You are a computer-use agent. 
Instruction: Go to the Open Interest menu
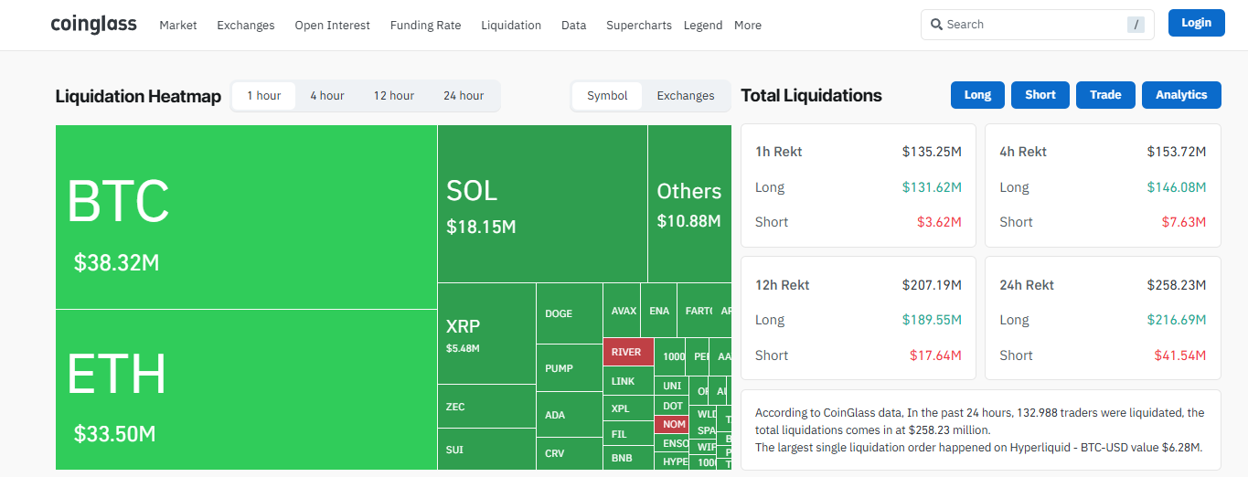tap(332, 26)
